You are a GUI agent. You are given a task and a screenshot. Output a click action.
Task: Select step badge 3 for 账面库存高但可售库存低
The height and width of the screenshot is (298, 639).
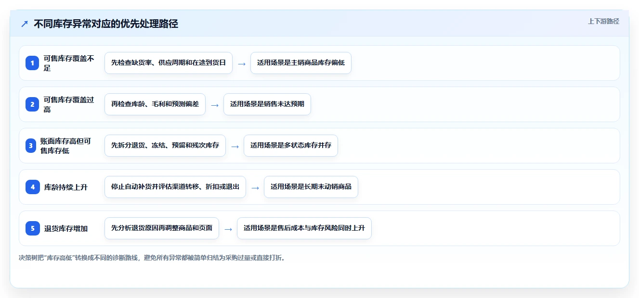pos(31,146)
